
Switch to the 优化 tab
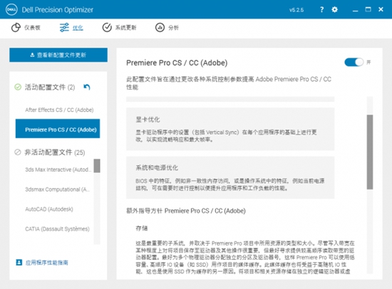tap(71, 28)
